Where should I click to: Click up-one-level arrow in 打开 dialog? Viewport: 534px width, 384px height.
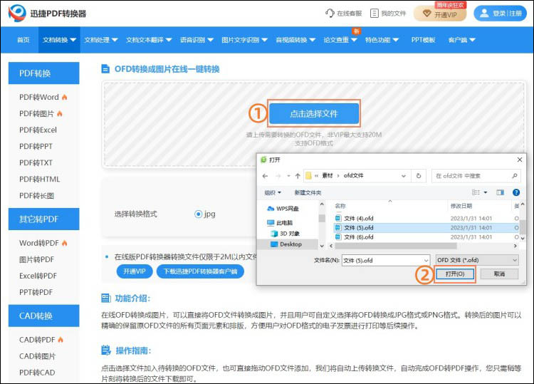pos(298,176)
